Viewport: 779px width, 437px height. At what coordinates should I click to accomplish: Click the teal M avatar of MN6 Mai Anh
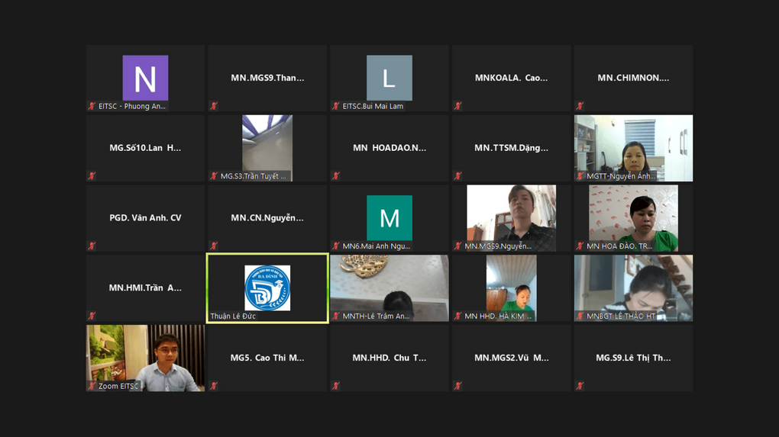(389, 218)
